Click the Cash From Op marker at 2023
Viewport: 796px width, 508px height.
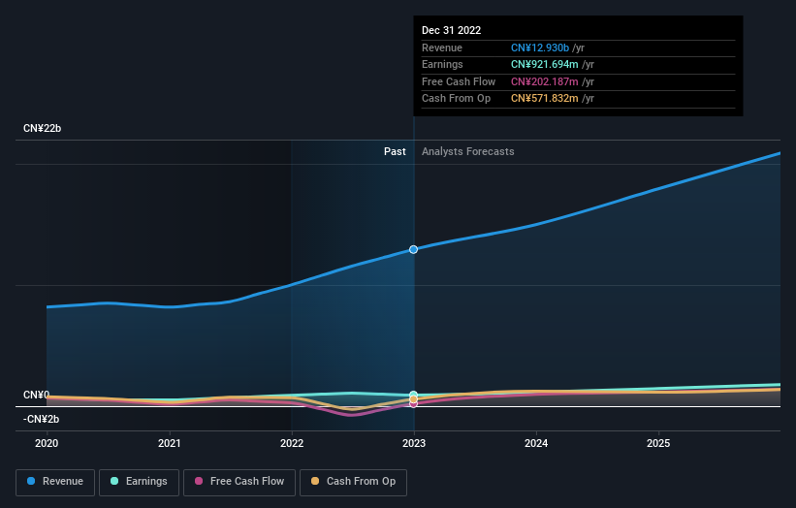point(414,399)
